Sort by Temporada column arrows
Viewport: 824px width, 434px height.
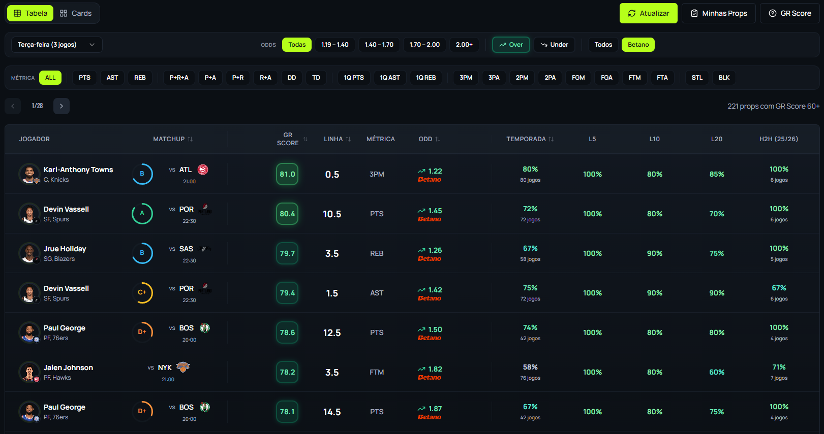[x=551, y=139]
